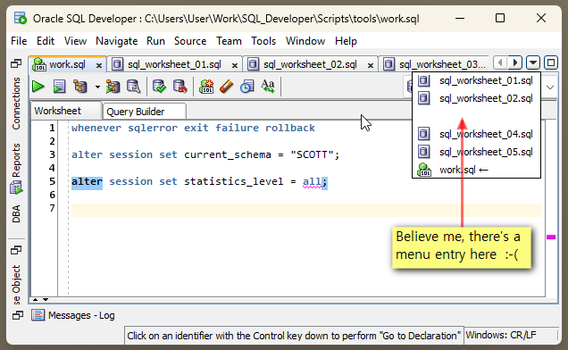Image resolution: width=568 pixels, height=350 pixels.
Task: Open the Source menu
Action: click(190, 41)
